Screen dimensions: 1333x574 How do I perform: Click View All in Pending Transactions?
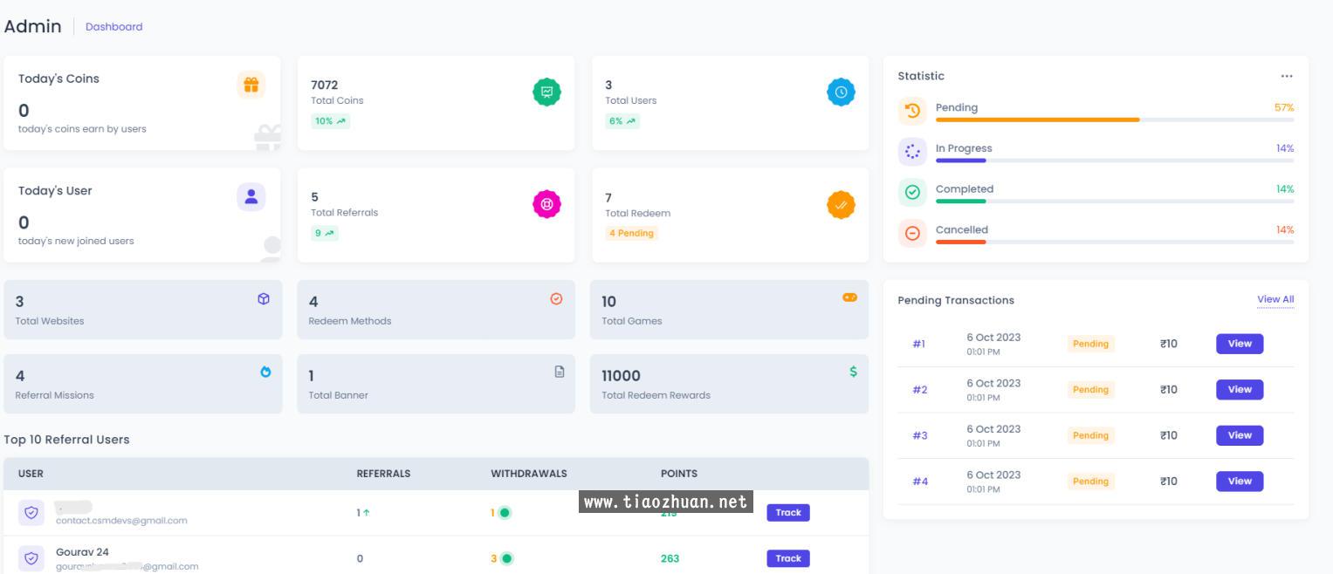pyautogui.click(x=1275, y=299)
